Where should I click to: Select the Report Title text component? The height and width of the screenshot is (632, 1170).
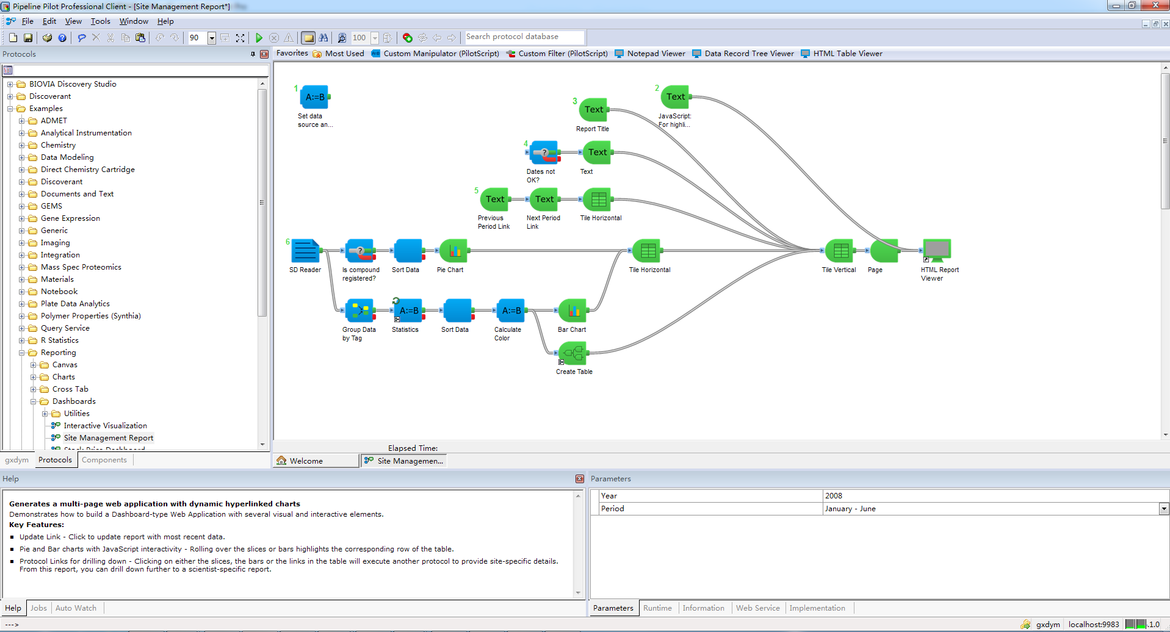click(x=593, y=110)
